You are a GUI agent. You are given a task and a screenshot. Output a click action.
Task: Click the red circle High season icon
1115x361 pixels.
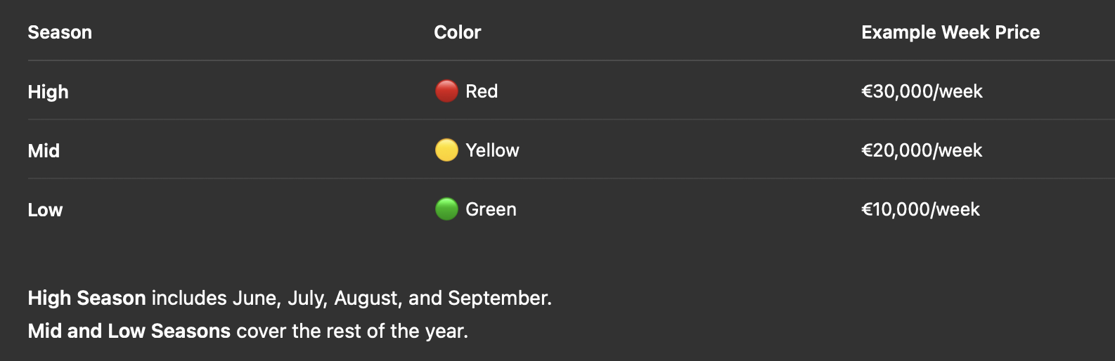coord(446,91)
